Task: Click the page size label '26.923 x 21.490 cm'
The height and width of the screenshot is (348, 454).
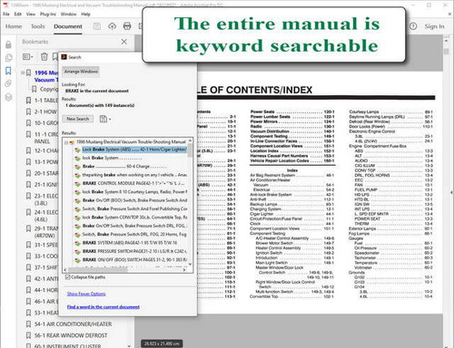Action: [x=162, y=343]
